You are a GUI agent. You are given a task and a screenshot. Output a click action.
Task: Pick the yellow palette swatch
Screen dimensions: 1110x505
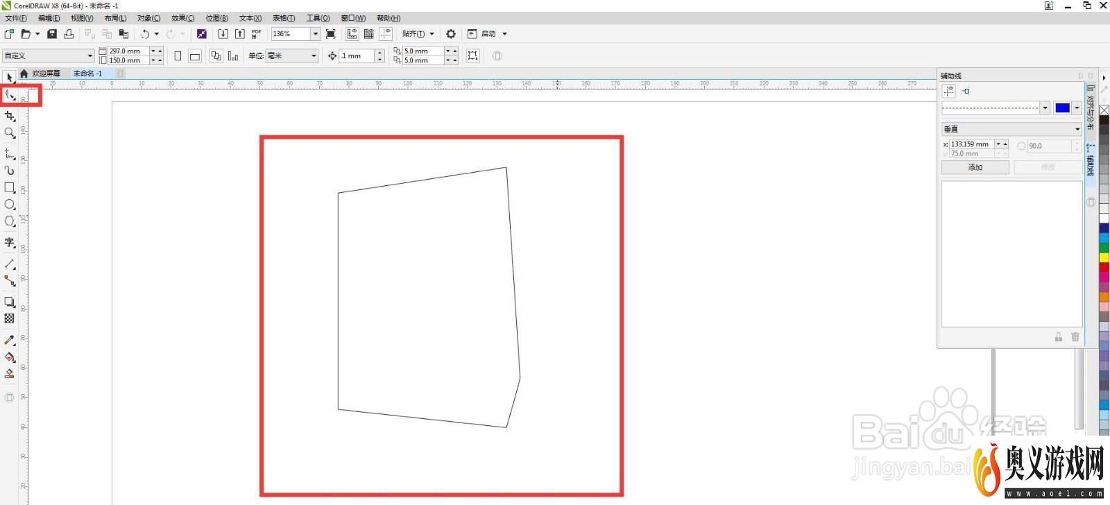click(x=1104, y=258)
